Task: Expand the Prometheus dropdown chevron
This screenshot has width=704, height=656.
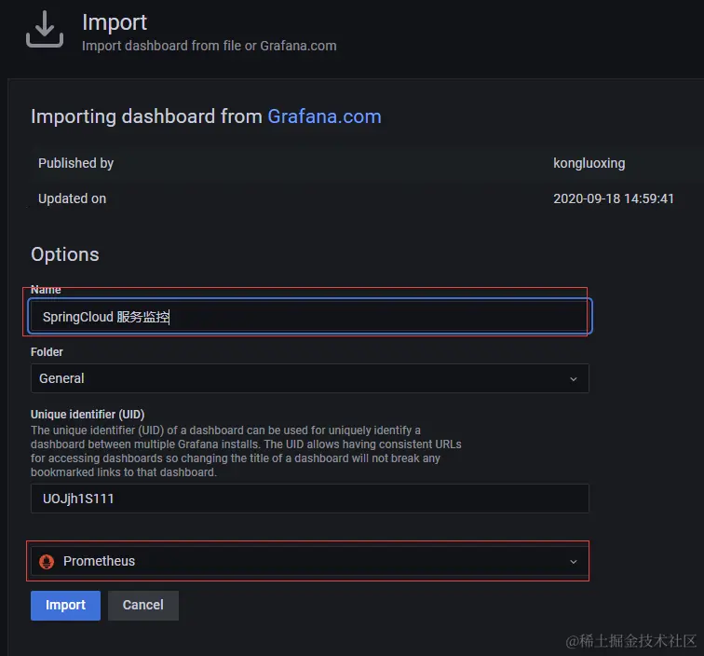Action: click(574, 562)
